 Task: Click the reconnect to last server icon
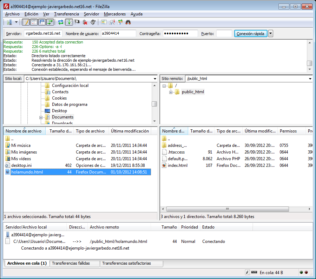tap(93, 22)
